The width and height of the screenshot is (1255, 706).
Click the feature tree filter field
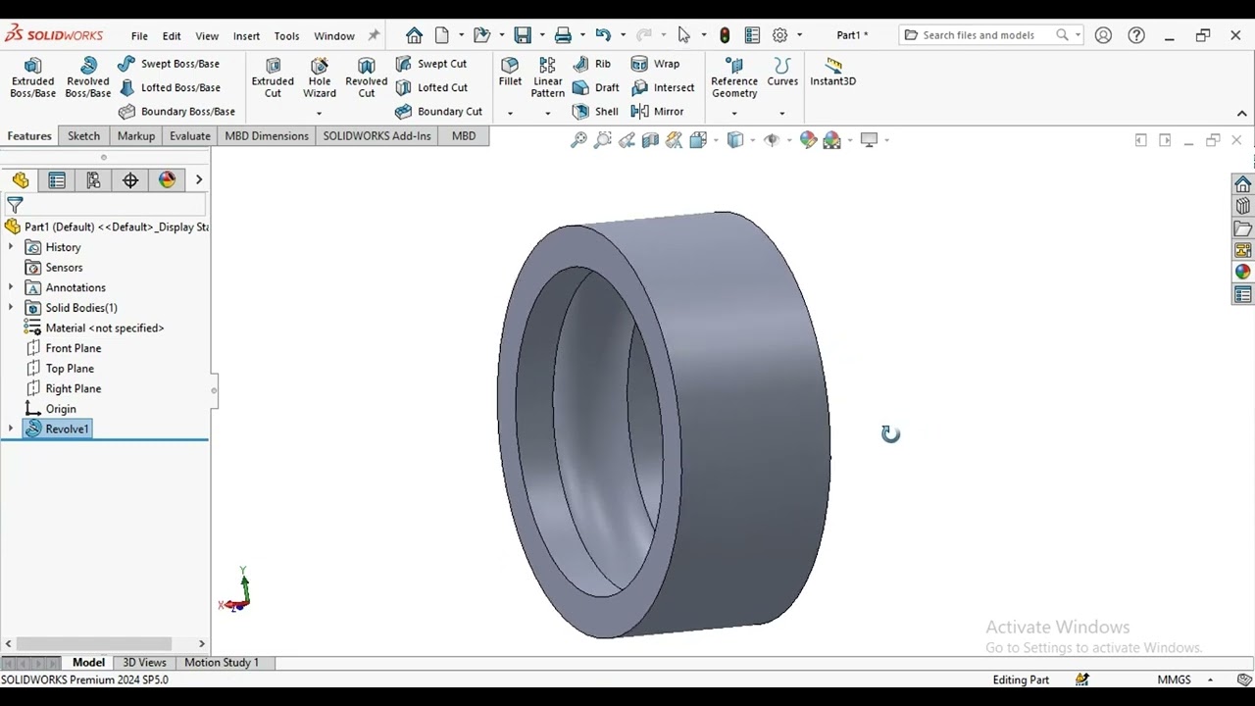105,205
